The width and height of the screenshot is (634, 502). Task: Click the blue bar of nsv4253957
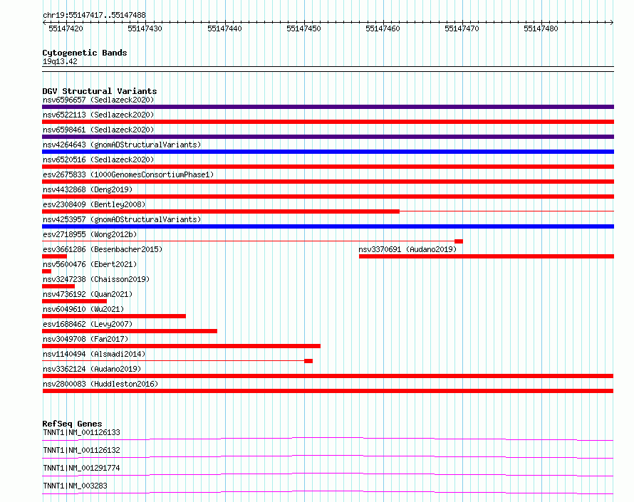tap(328, 226)
